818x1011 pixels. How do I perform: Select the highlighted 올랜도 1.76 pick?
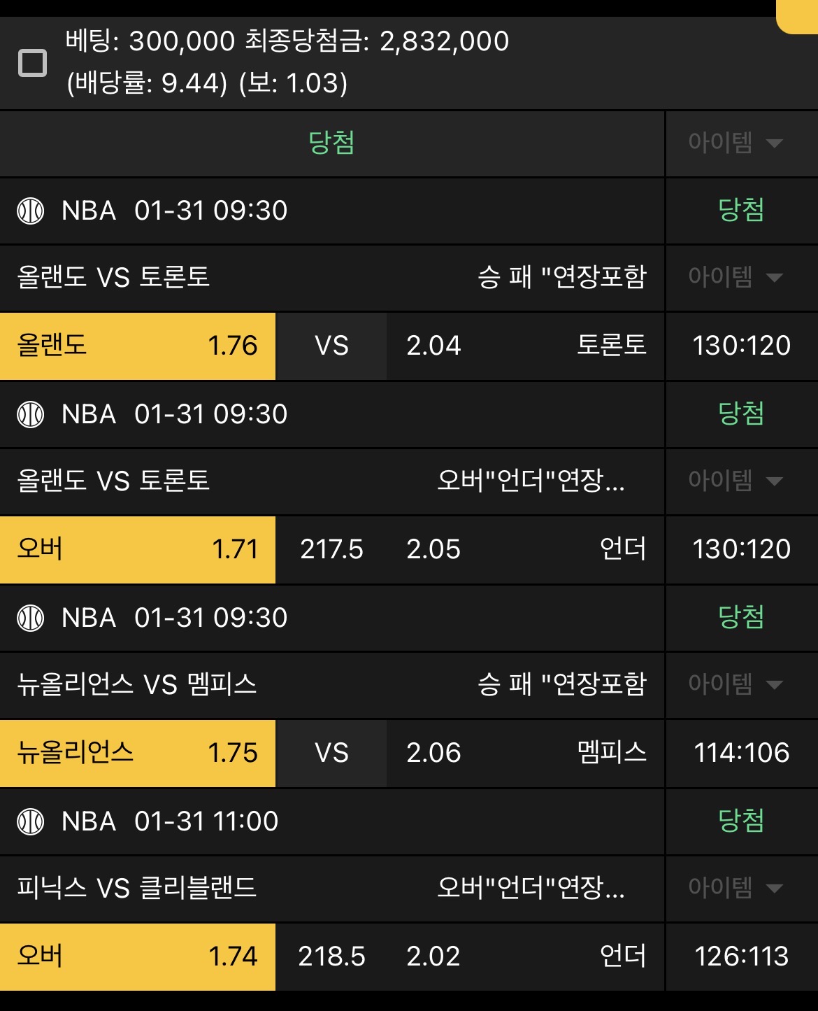(x=138, y=346)
